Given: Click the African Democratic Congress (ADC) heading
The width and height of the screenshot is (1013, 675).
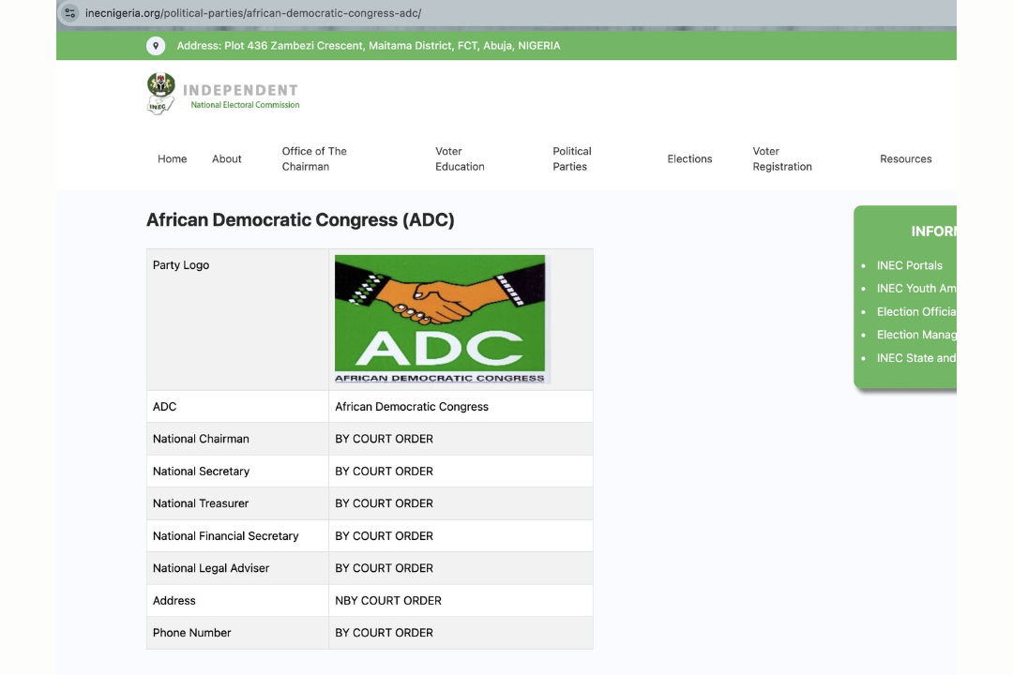Looking at the screenshot, I should (300, 220).
